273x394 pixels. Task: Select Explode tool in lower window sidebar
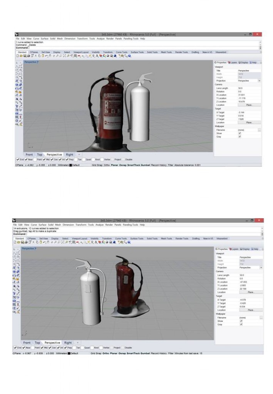point(18,280)
